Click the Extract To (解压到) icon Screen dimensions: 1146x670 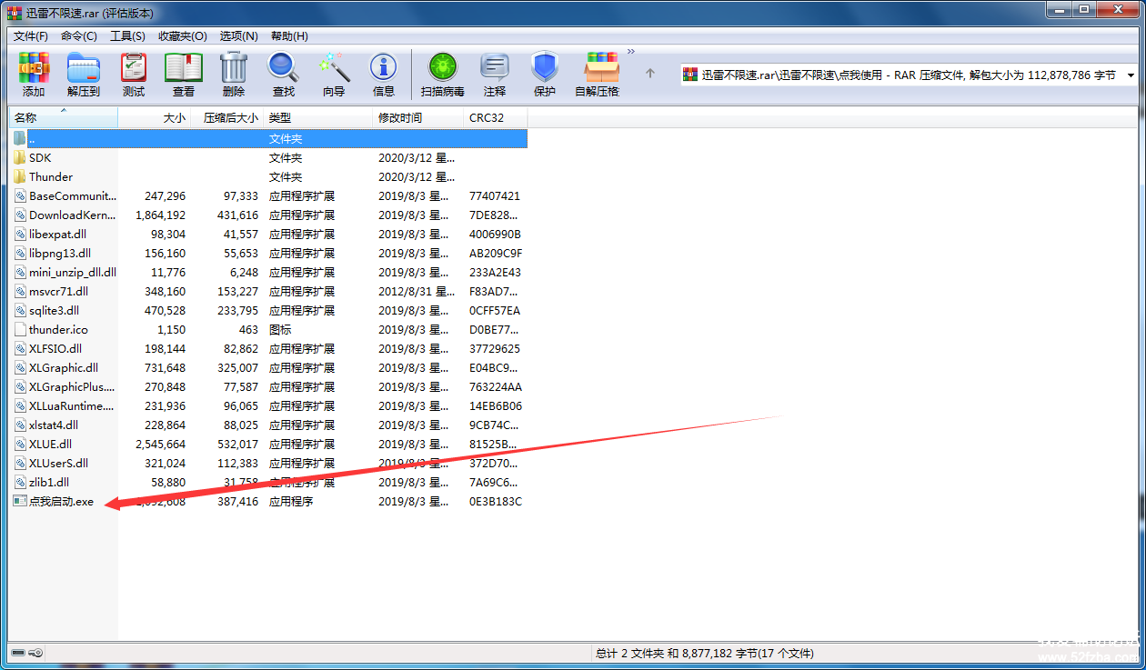(x=84, y=75)
